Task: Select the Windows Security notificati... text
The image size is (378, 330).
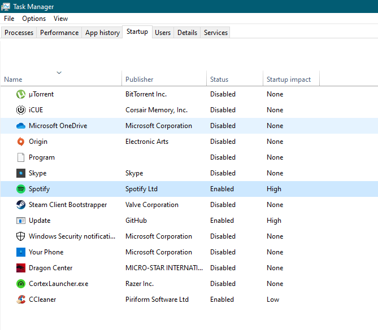Action: [x=72, y=236]
